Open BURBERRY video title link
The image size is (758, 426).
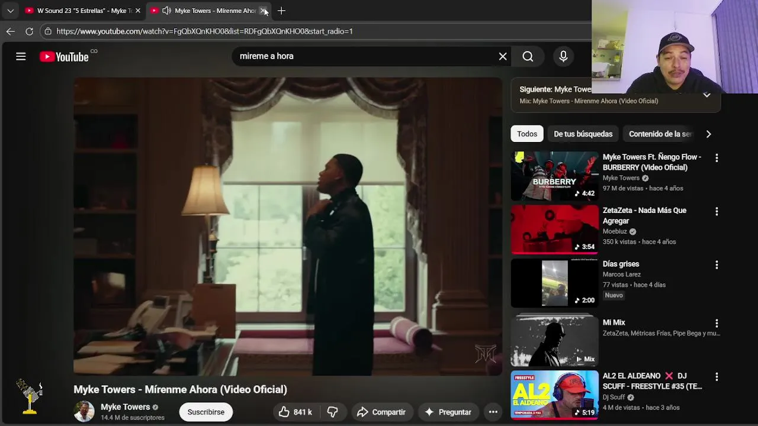pos(652,162)
